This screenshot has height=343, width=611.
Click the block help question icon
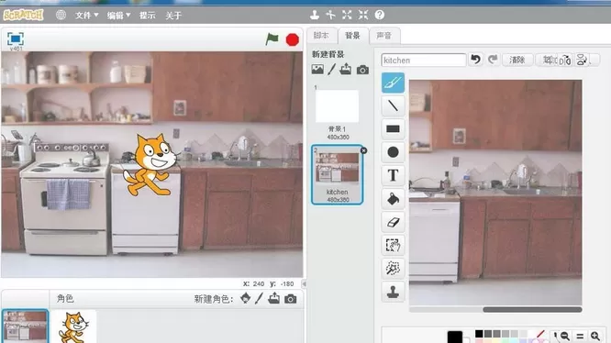pyautogui.click(x=380, y=15)
